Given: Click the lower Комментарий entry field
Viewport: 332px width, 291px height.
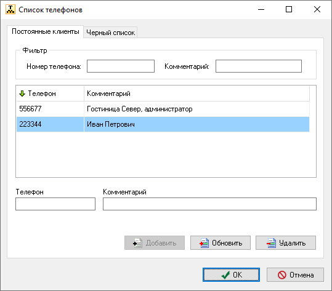Looking at the screenshot, I should [209, 204].
